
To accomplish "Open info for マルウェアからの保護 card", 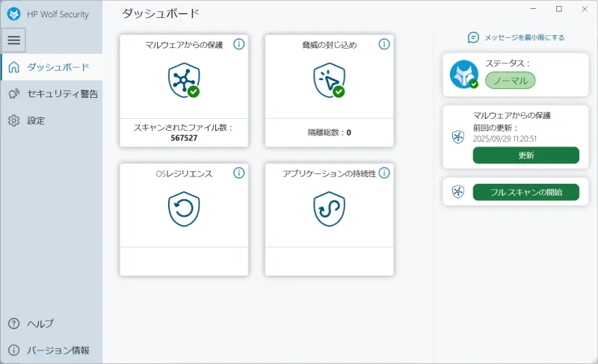I will pyautogui.click(x=239, y=44).
